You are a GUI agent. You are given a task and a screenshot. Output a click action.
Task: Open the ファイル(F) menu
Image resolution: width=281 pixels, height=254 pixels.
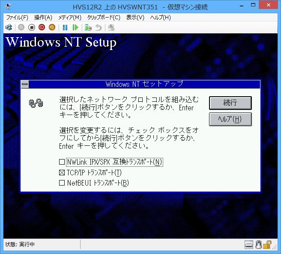17,18
